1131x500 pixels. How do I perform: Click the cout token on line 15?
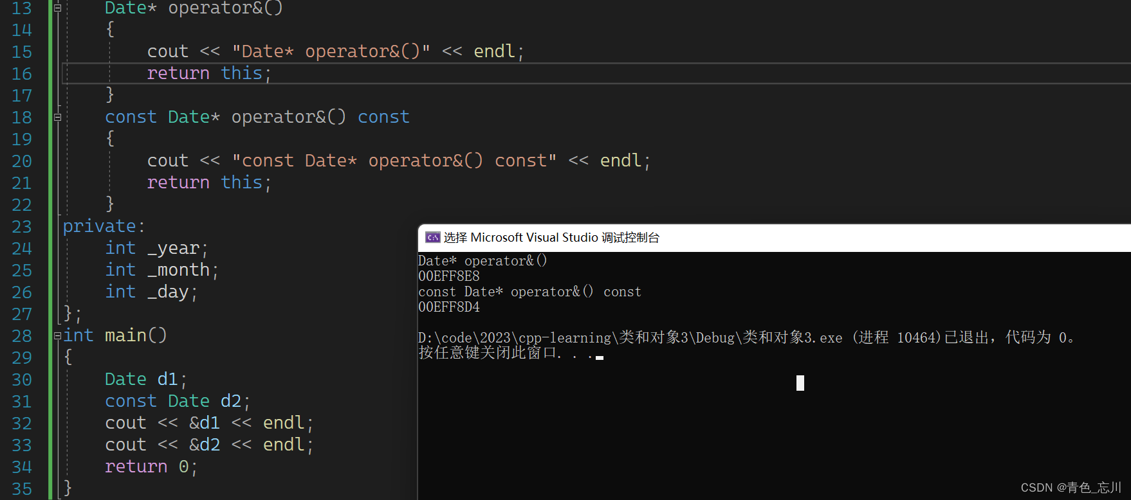(167, 51)
